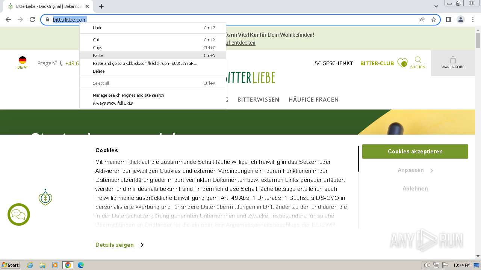The height and width of the screenshot is (270, 481).
Task: Reload the current page
Action: tap(32, 19)
